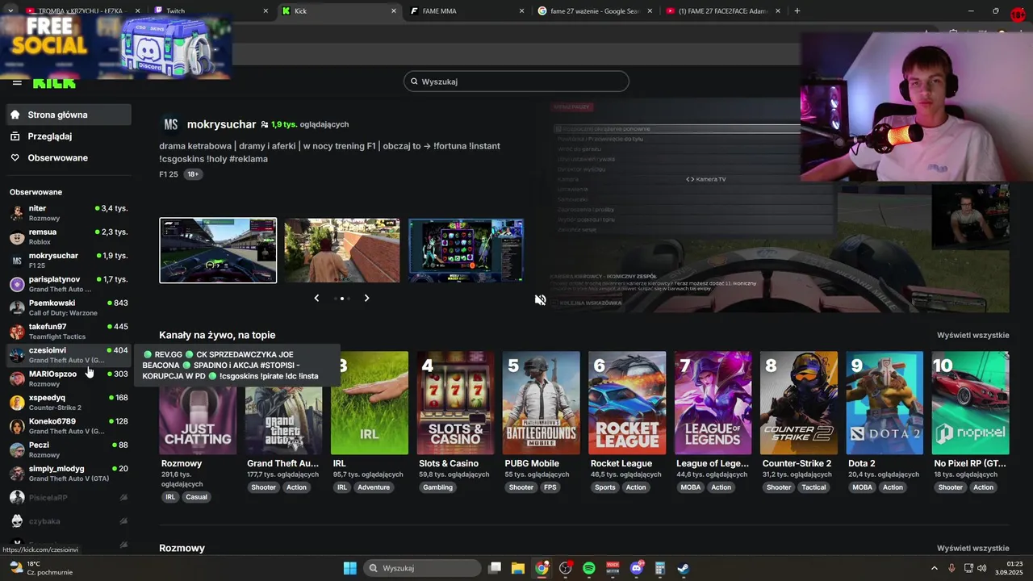The width and height of the screenshot is (1033, 581).
Task: Switch to the FAME MMA tab
Action: point(466,11)
